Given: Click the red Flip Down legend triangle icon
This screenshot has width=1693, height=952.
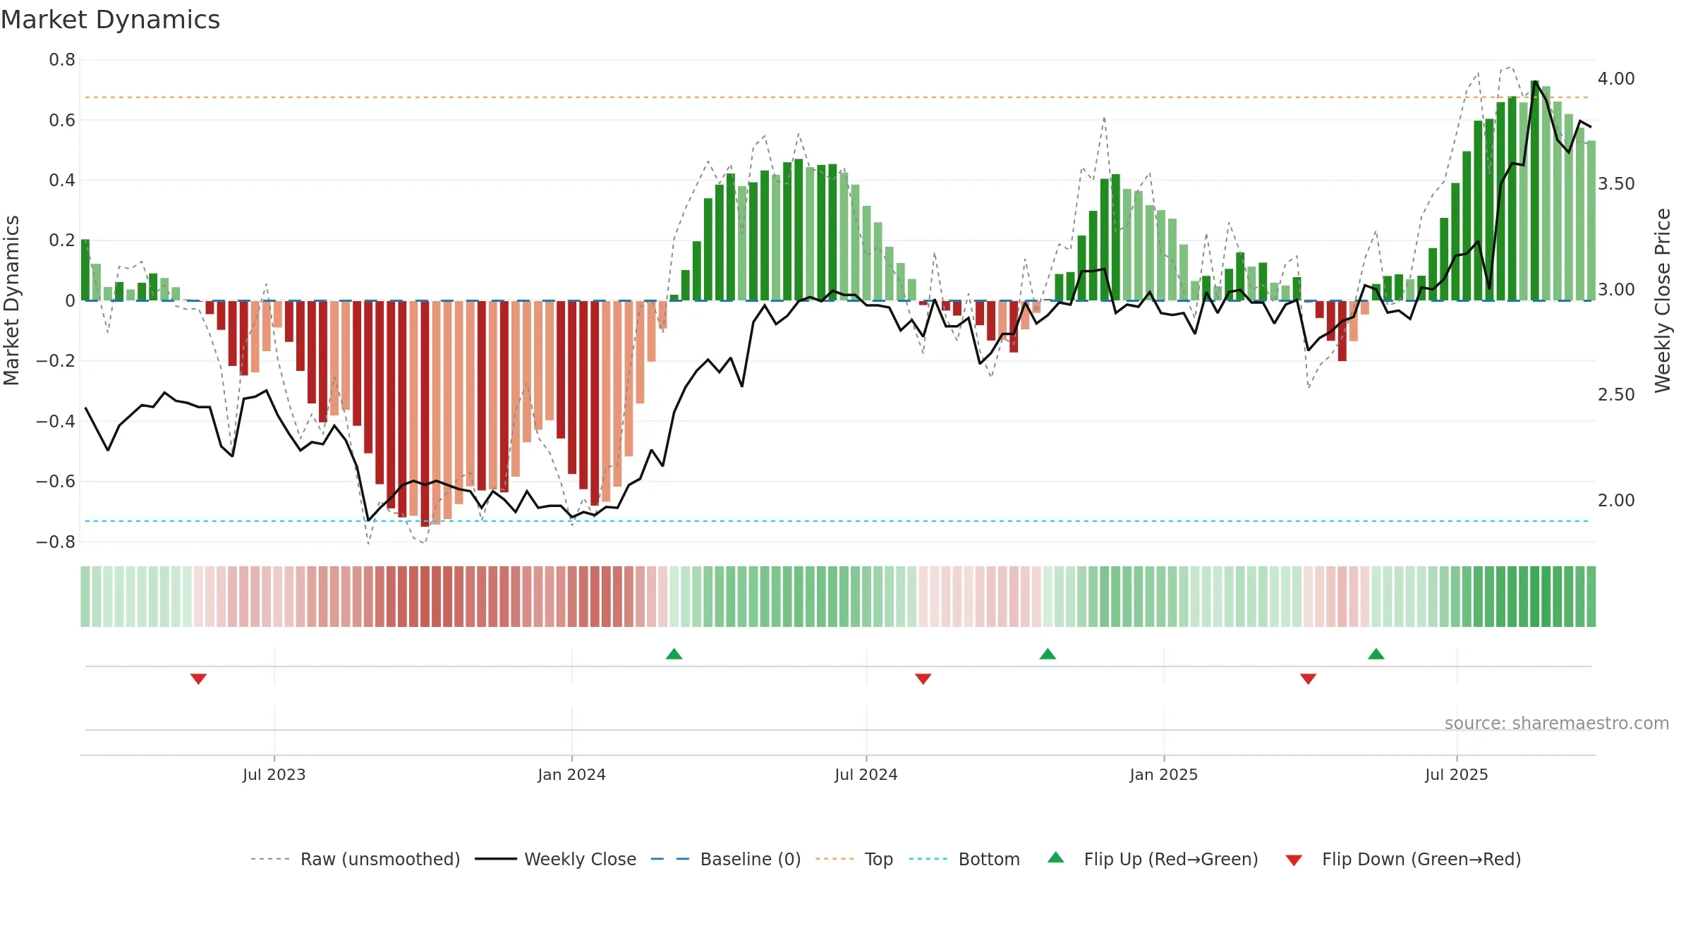Looking at the screenshot, I should pyautogui.click(x=1294, y=860).
